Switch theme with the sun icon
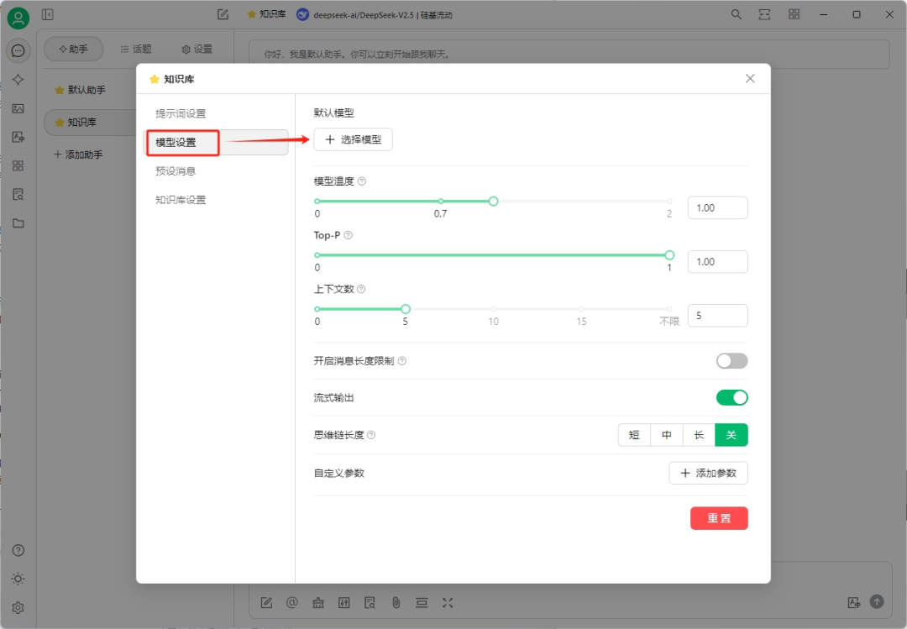Screen dimensions: 907x629 pos(18,579)
